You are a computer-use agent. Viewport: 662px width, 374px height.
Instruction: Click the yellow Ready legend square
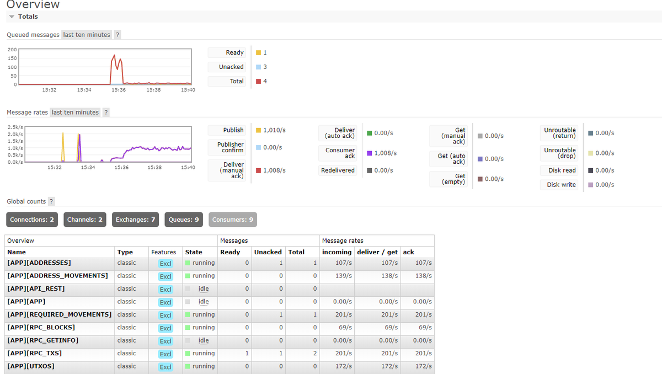258,53
